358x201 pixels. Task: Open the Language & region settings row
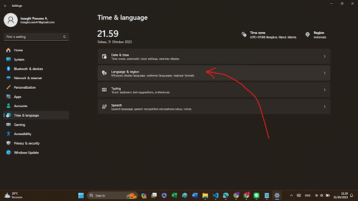tap(214, 73)
